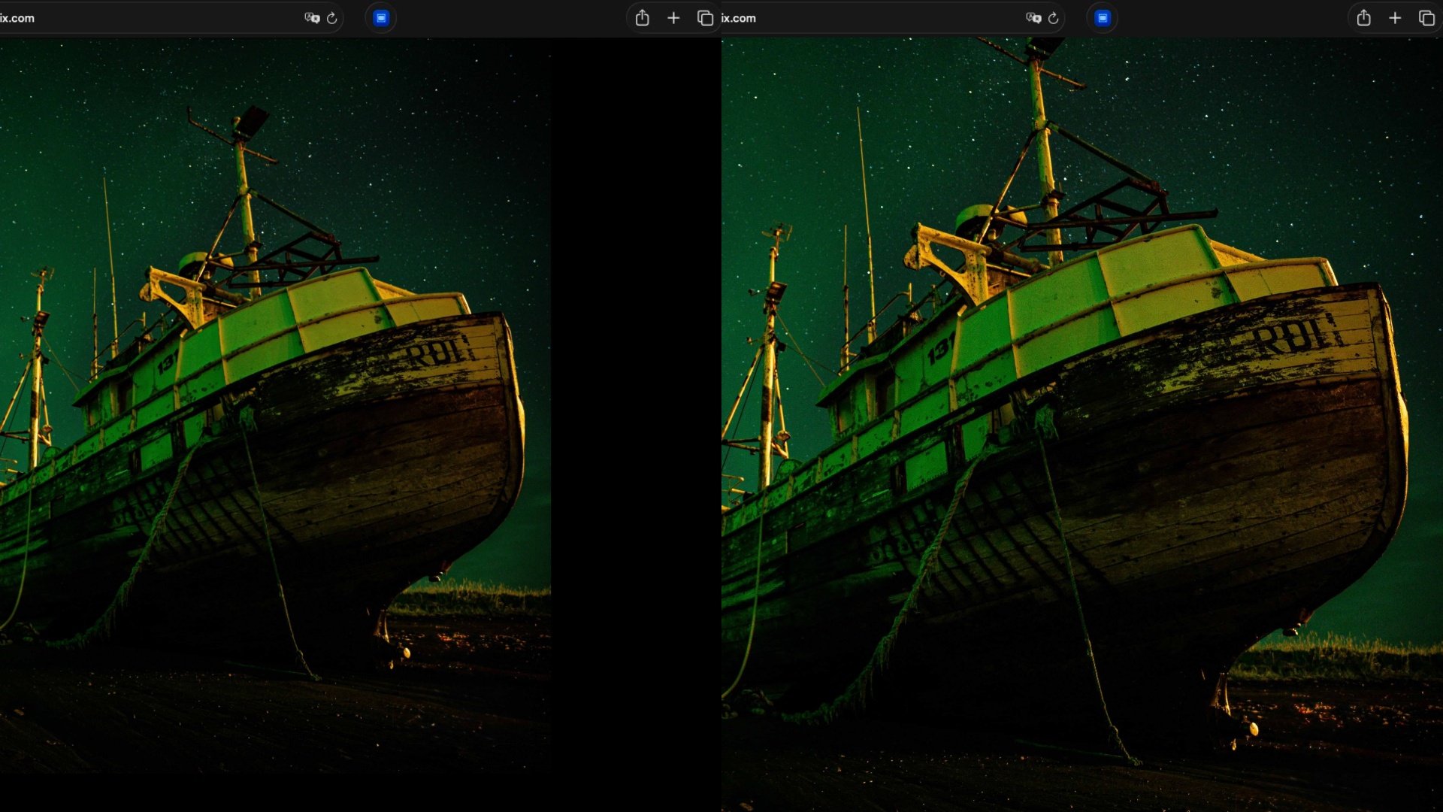Add a new tab in right window

click(x=1395, y=18)
